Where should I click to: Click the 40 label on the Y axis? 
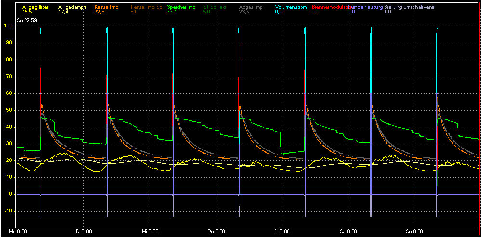click(x=8, y=127)
